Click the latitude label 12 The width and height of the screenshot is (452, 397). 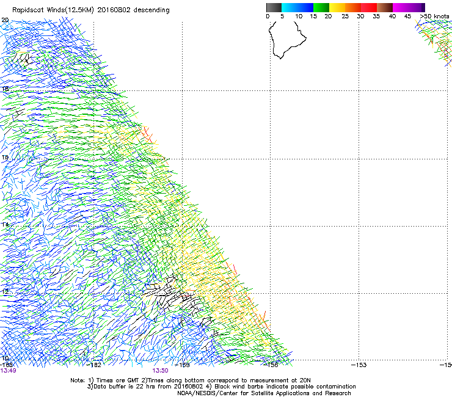(x=5, y=291)
